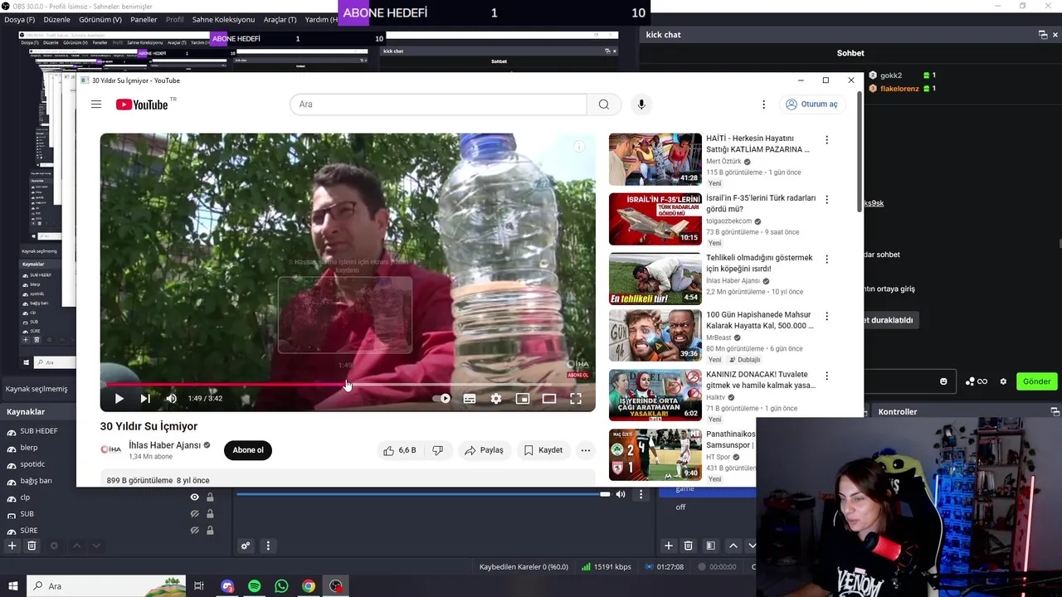Mute audio with OBS mixer speaker icon
The width and height of the screenshot is (1062, 597).
621,494
